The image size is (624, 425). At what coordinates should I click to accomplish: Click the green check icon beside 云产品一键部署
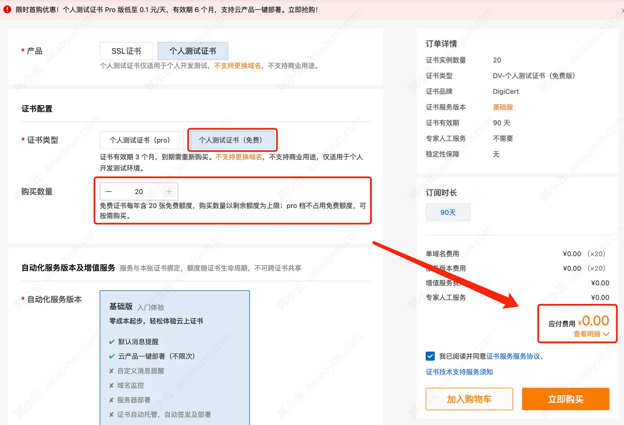tap(112, 356)
